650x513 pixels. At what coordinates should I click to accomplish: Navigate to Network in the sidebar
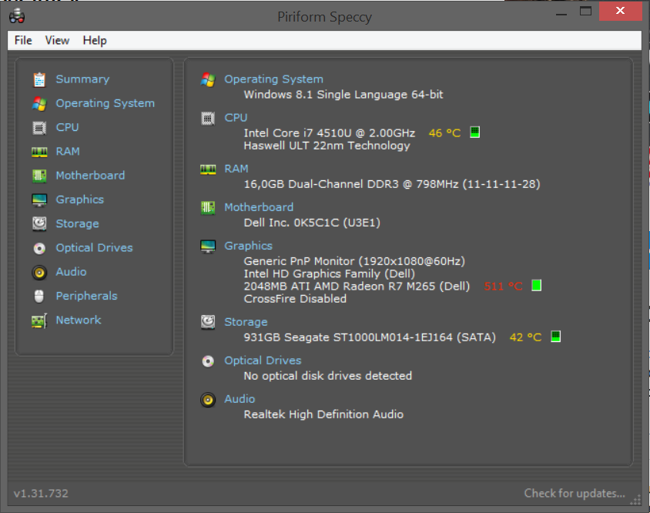coord(79,320)
